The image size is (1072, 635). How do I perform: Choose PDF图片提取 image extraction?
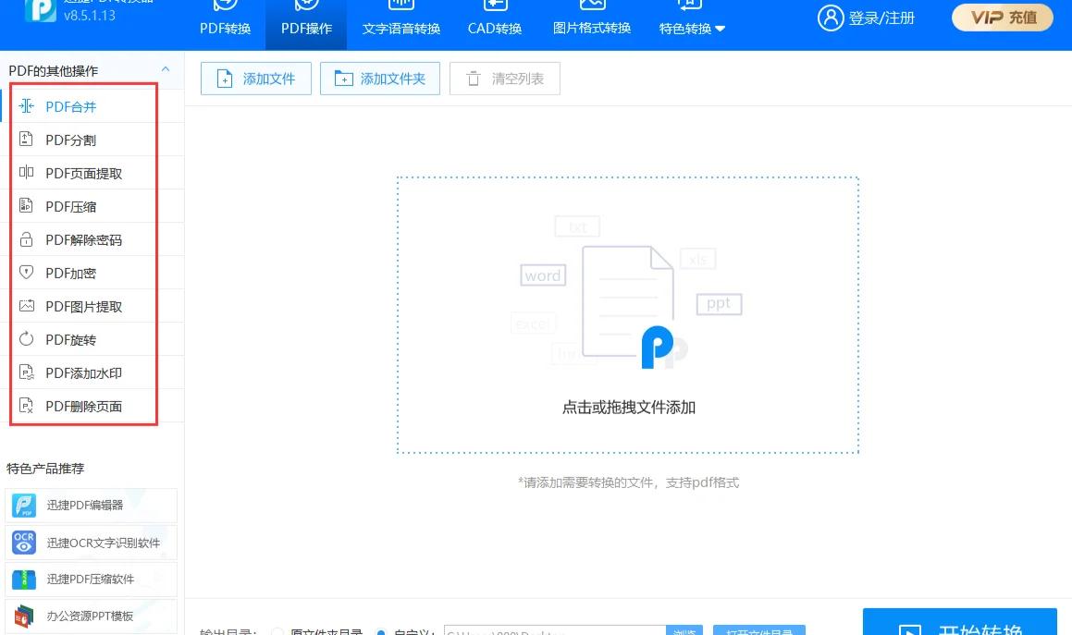pyautogui.click(x=92, y=306)
